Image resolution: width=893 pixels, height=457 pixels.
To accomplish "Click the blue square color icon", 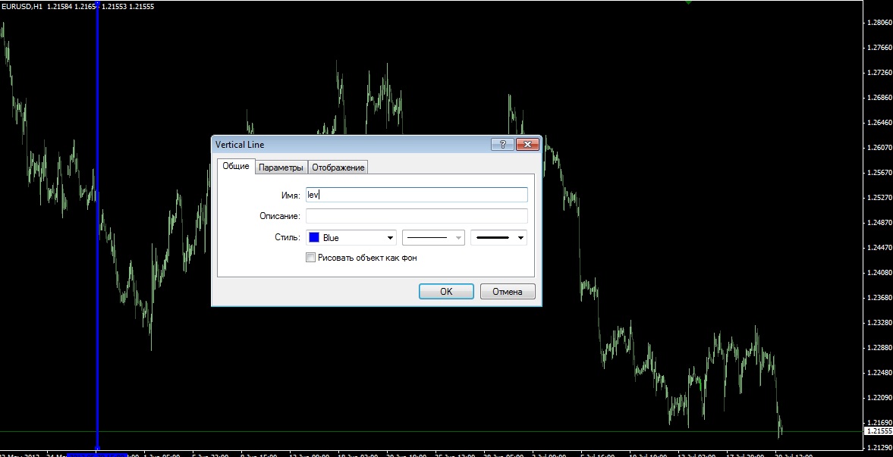I will click(x=314, y=237).
